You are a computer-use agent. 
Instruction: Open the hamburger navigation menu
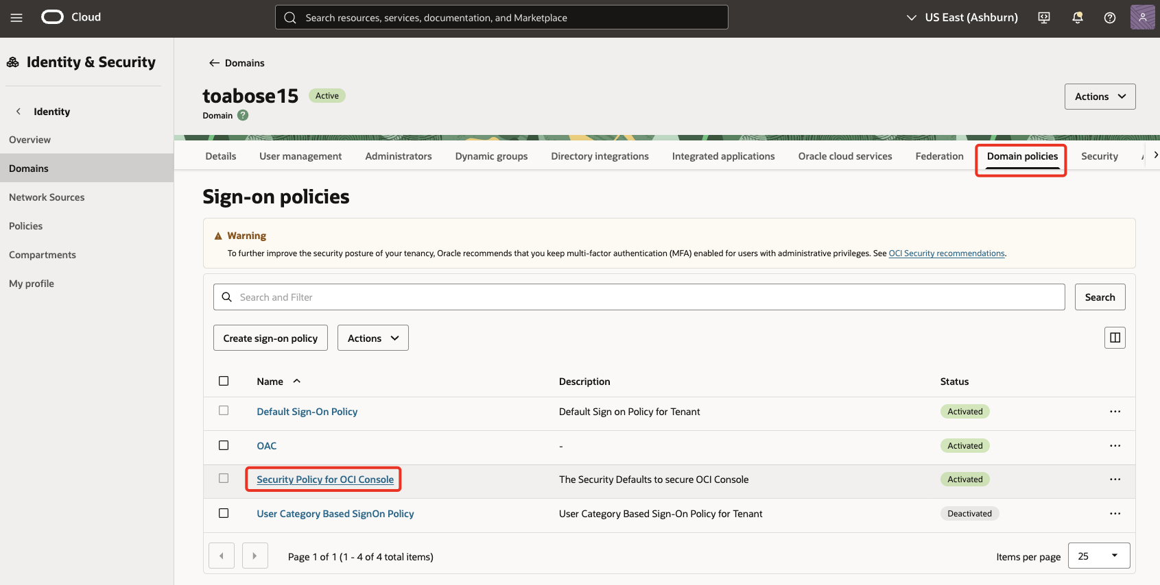(16, 18)
